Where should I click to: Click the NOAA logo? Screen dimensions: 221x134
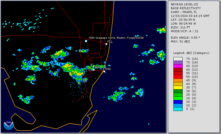(x=9, y=125)
